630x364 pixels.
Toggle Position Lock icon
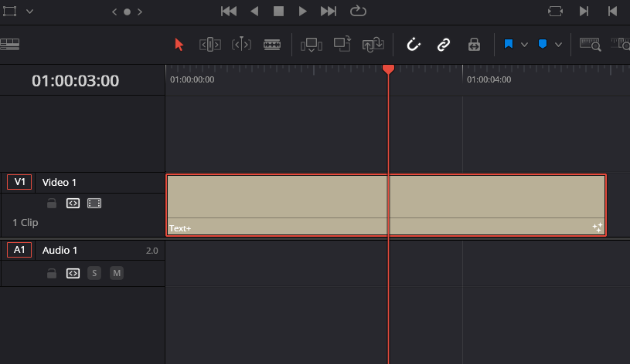coord(474,45)
